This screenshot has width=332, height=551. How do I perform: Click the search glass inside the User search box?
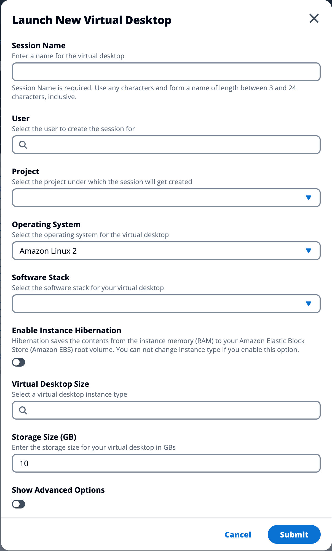click(x=24, y=145)
